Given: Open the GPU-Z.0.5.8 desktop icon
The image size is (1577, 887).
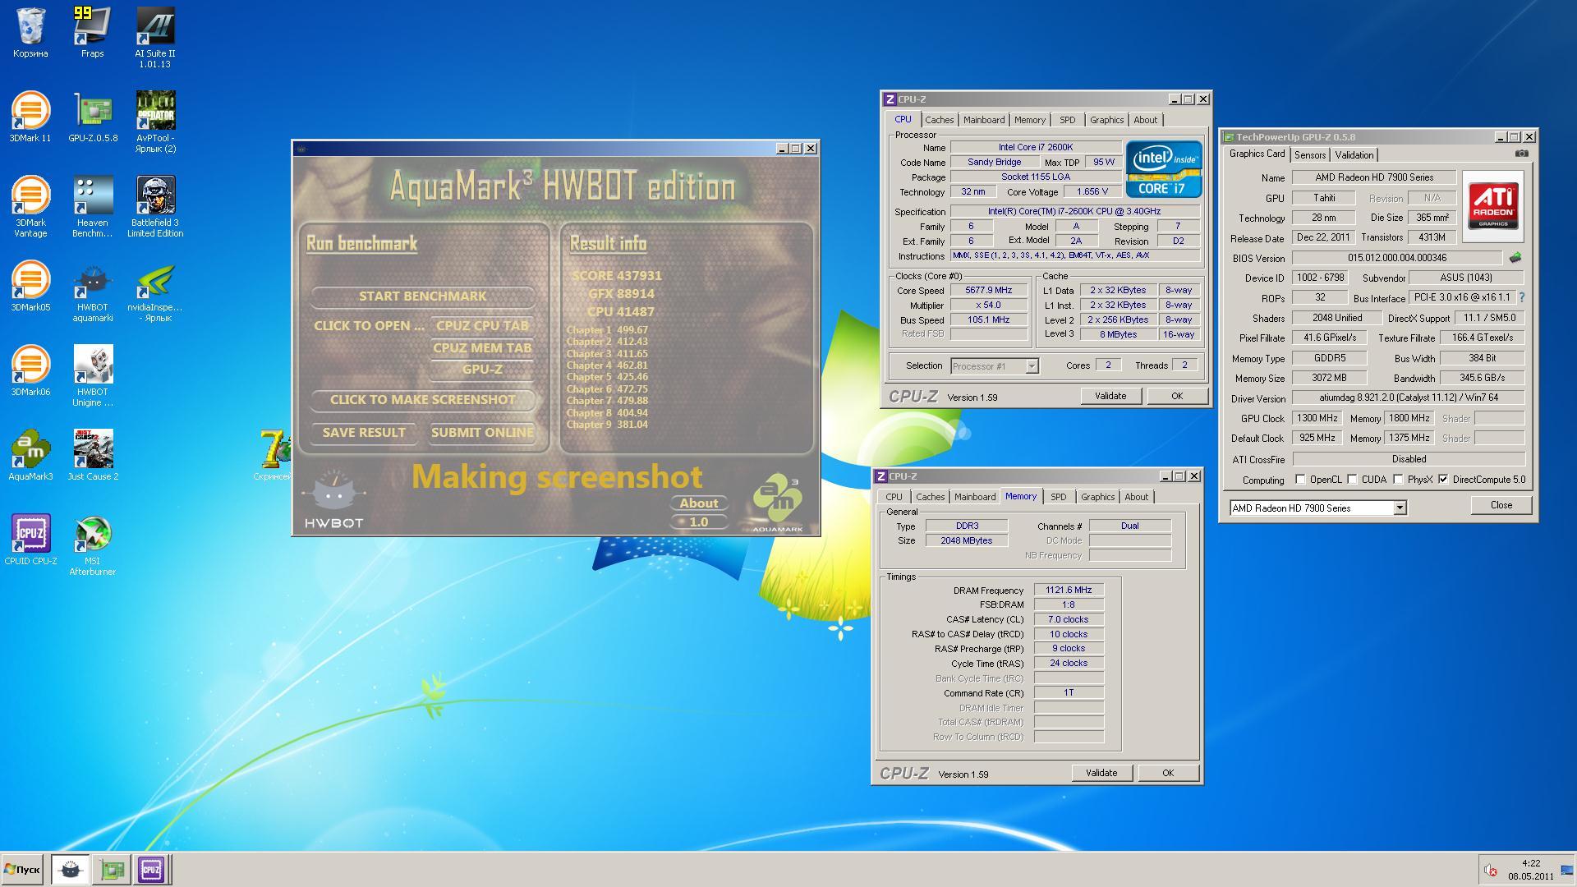Looking at the screenshot, I should click(93, 117).
